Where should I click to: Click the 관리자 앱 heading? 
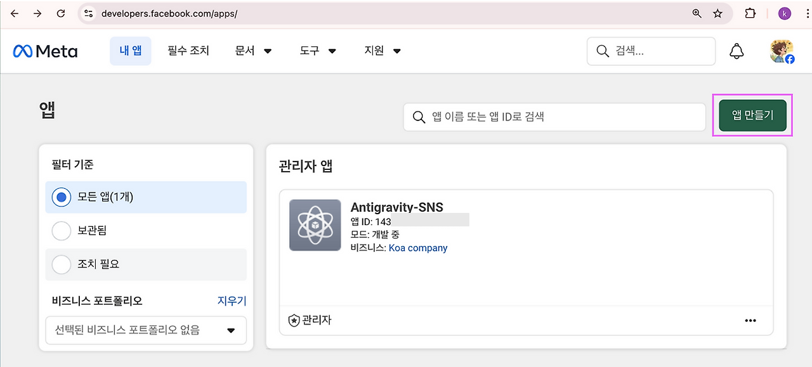306,167
